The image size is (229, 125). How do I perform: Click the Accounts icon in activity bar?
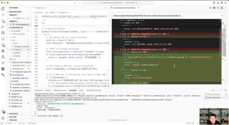[3, 112]
